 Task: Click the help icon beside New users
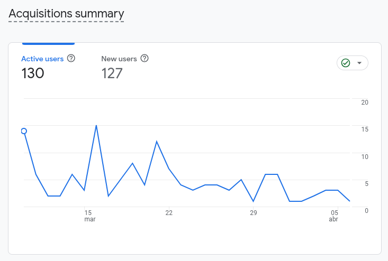[x=145, y=59]
